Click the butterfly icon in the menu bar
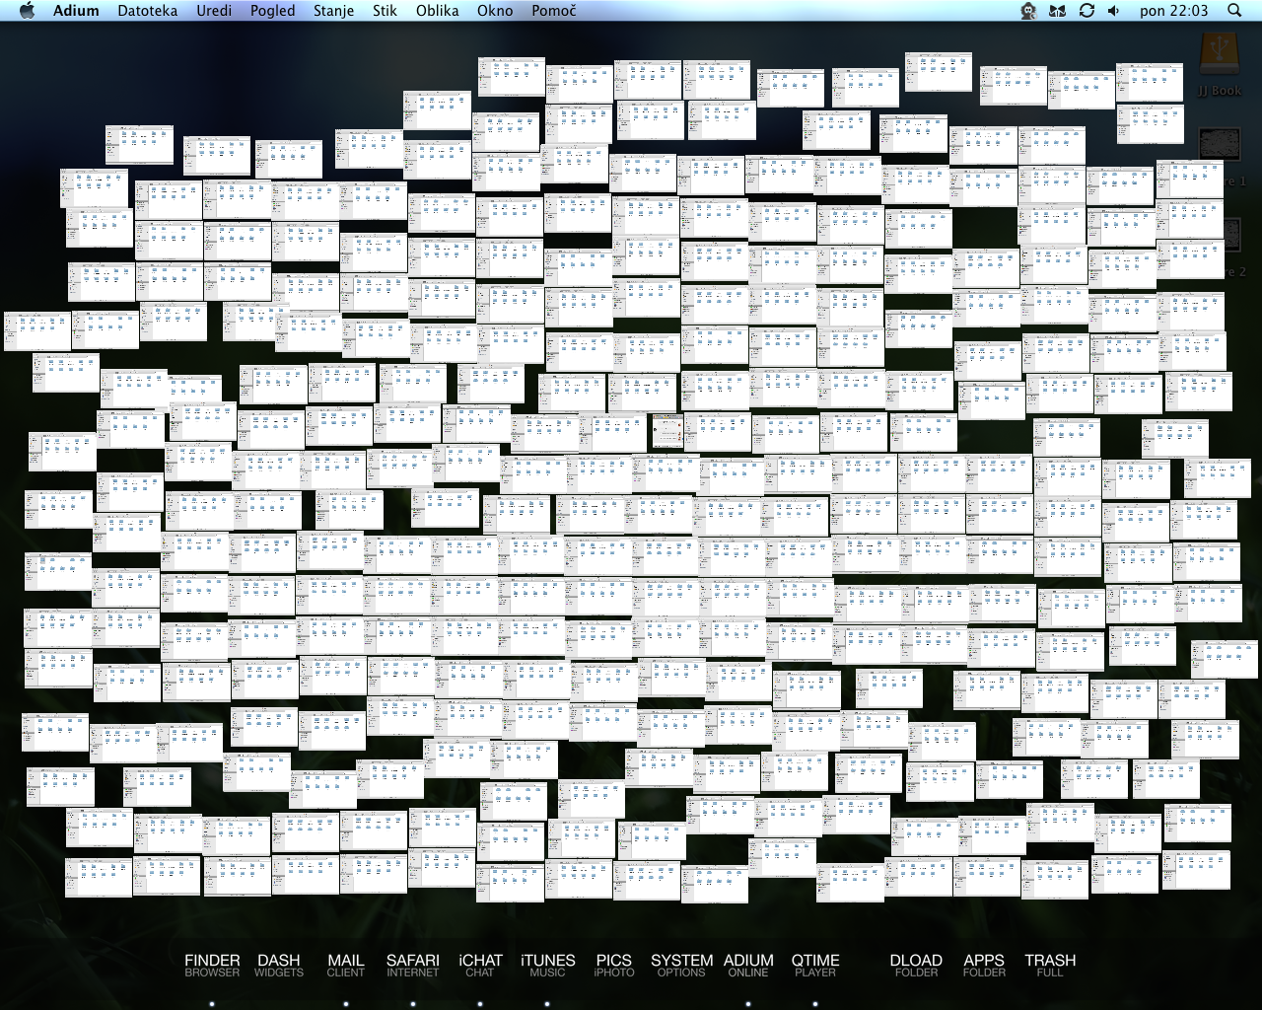Image resolution: width=1262 pixels, height=1010 pixels. tap(1058, 11)
